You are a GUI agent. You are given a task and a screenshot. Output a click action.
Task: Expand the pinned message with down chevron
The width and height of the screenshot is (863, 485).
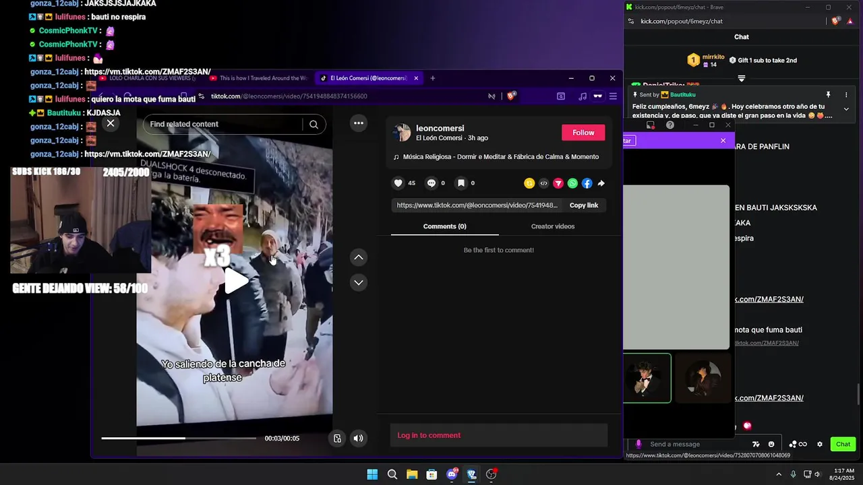pos(846,109)
